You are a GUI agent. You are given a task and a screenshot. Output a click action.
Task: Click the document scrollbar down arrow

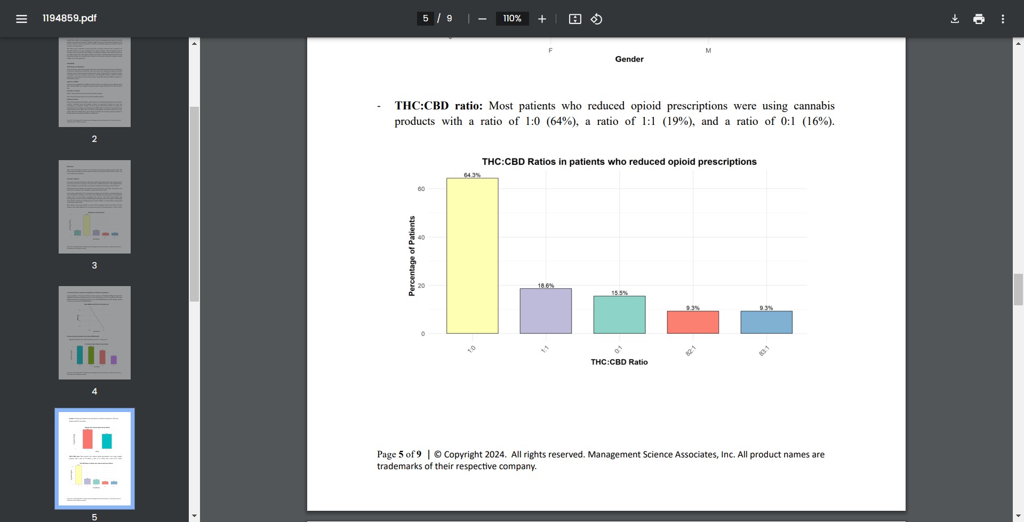click(x=1018, y=516)
